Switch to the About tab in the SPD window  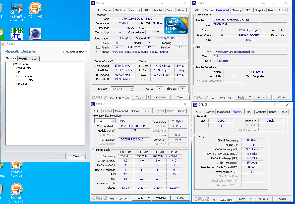coord(181,111)
